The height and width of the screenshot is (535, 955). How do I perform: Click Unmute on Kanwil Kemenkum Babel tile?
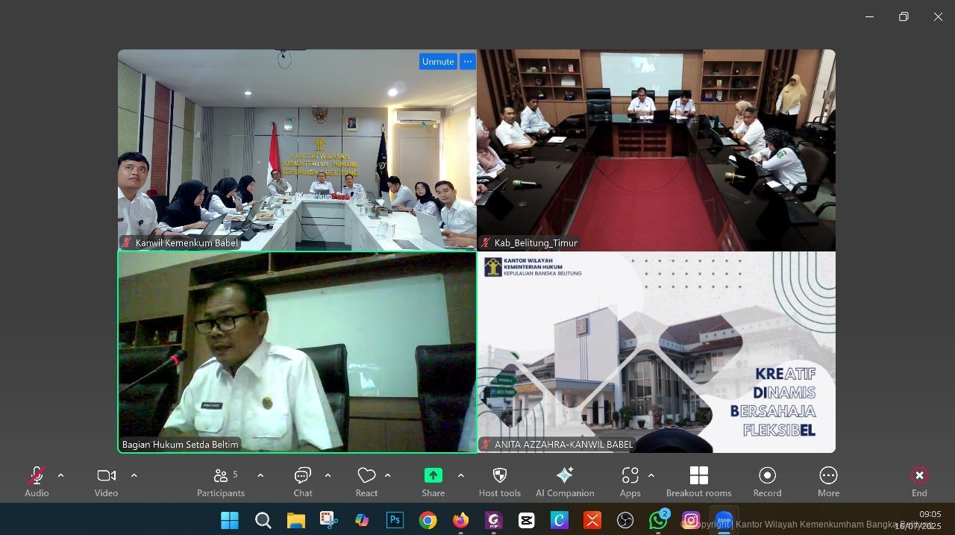point(437,62)
